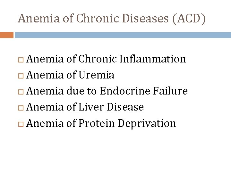
Task: Click the word Inflammation in first bullet
Action: (153, 59)
